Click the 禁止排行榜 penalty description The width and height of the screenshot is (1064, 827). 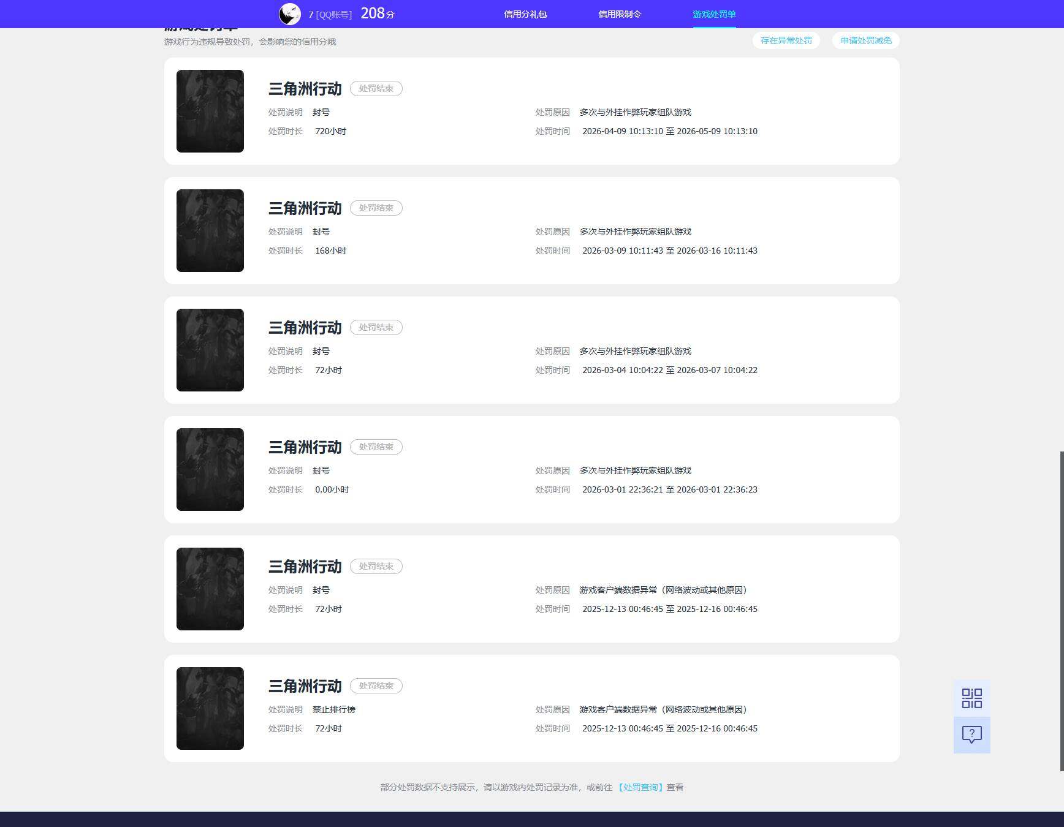334,709
